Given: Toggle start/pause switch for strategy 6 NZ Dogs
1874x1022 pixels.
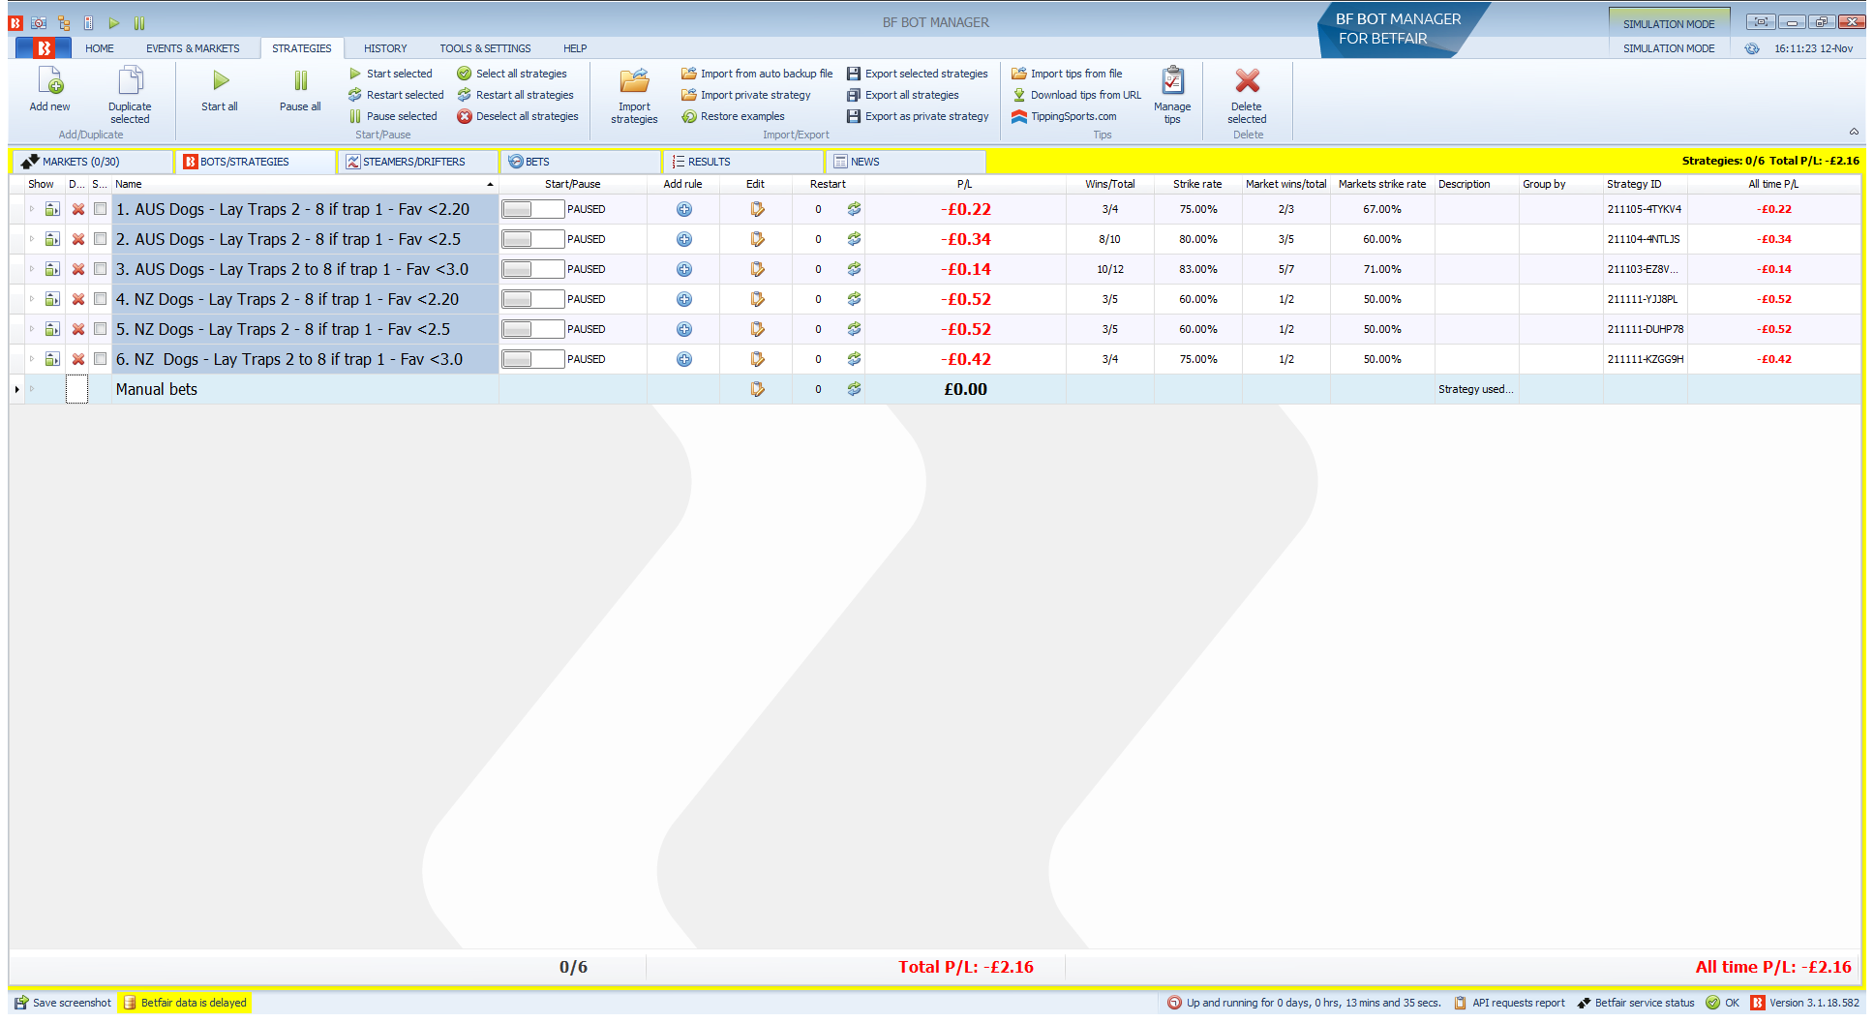Looking at the screenshot, I should (533, 359).
